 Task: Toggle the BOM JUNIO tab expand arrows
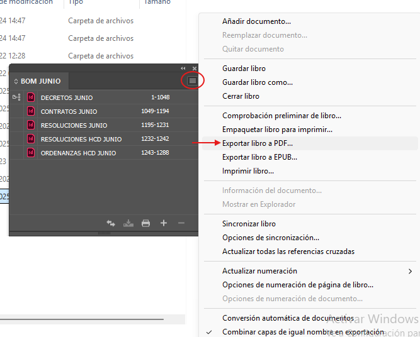pos(16,81)
